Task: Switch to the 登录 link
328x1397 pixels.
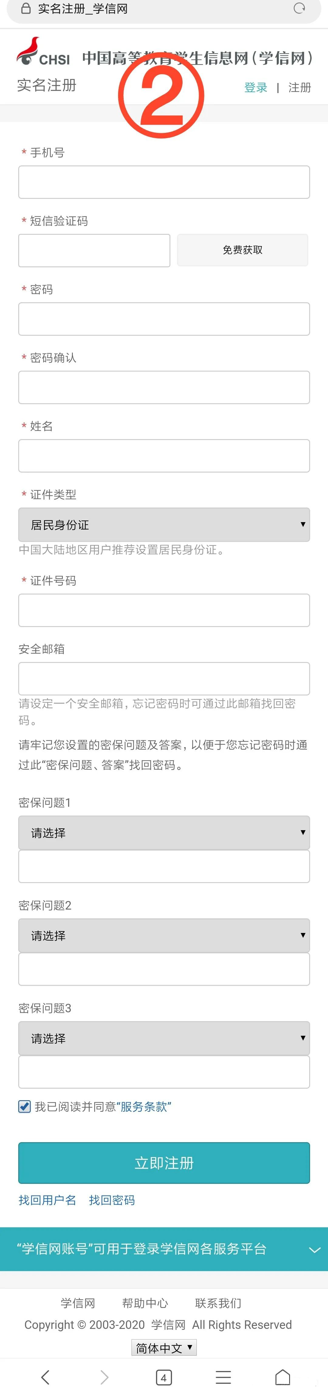Action: coord(255,87)
